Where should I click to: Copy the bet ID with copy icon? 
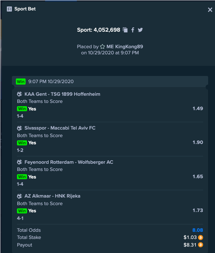(x=125, y=30)
